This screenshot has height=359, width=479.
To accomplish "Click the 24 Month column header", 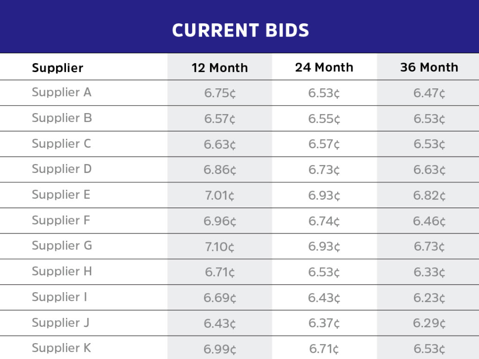I will click(324, 67).
